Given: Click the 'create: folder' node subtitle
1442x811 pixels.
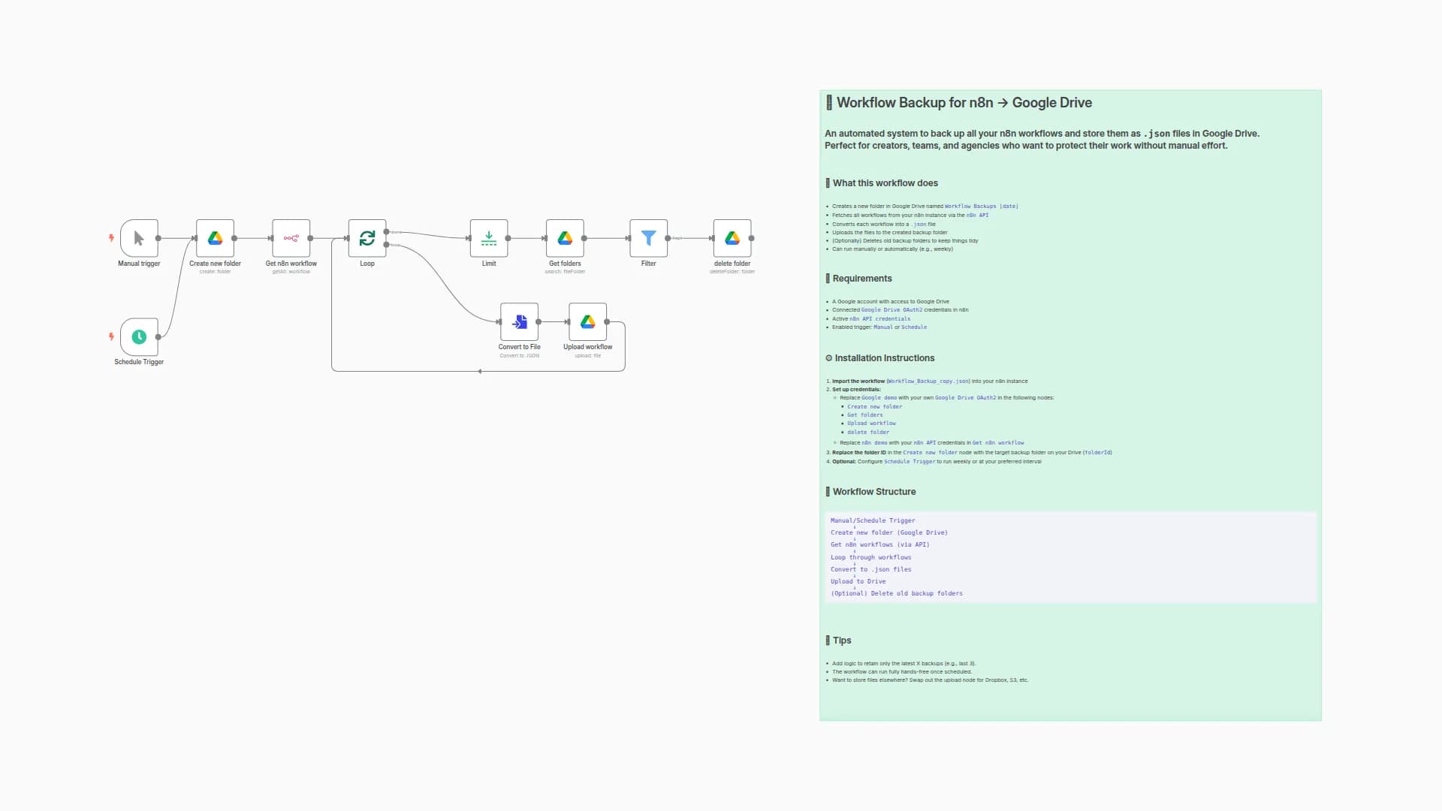Looking at the screenshot, I should point(215,272).
